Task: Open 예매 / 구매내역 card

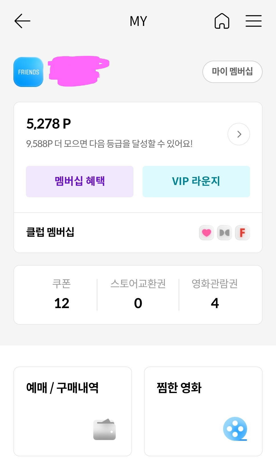Action: point(73,411)
